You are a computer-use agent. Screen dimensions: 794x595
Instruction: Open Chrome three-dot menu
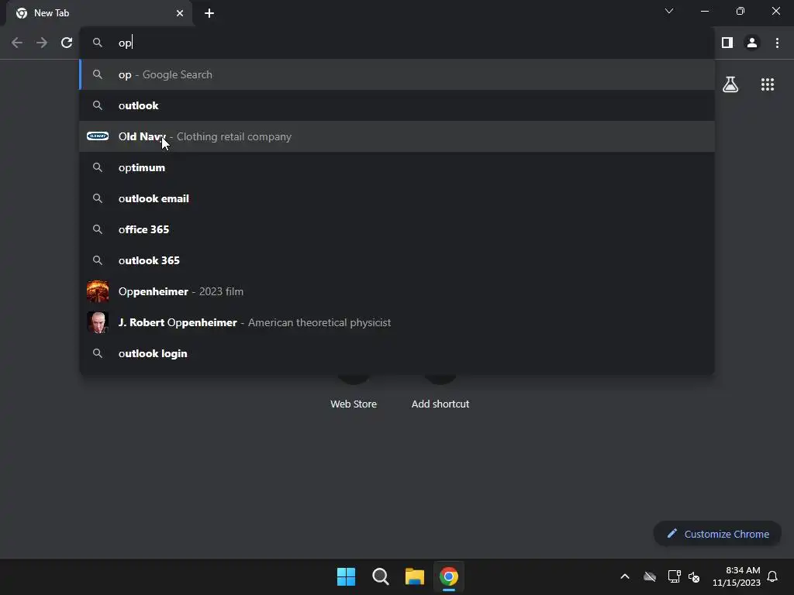(777, 43)
